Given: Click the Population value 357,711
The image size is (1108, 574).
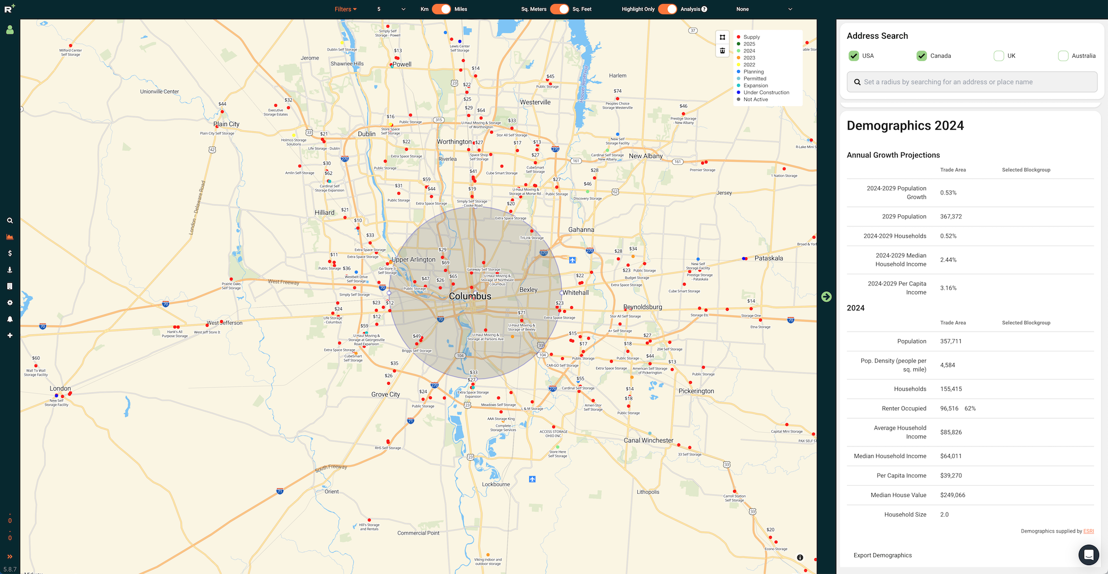Looking at the screenshot, I should click(x=951, y=341).
